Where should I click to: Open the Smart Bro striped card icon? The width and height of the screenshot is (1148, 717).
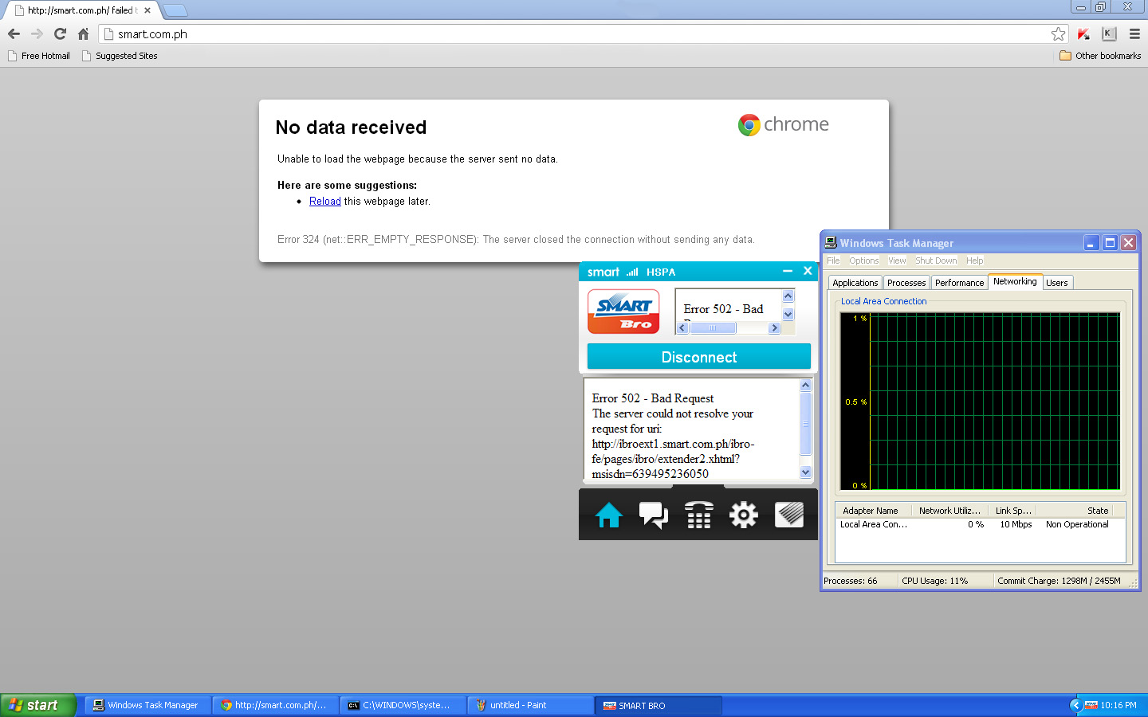click(789, 515)
